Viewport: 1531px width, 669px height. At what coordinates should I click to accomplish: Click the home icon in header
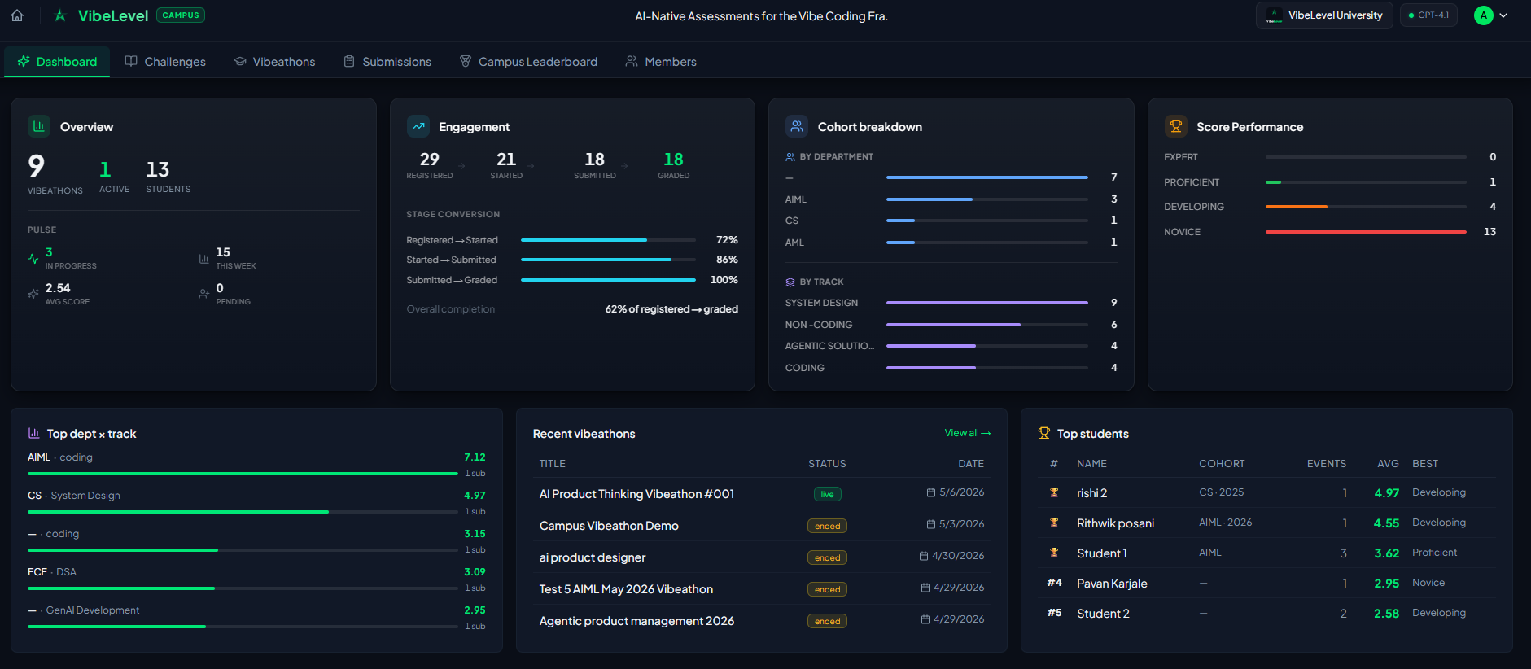point(17,15)
